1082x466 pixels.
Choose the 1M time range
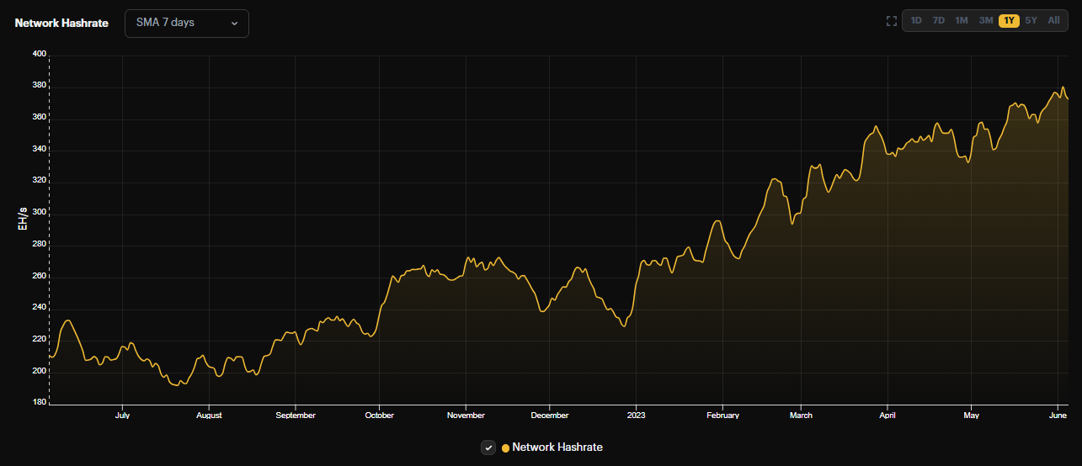point(961,20)
